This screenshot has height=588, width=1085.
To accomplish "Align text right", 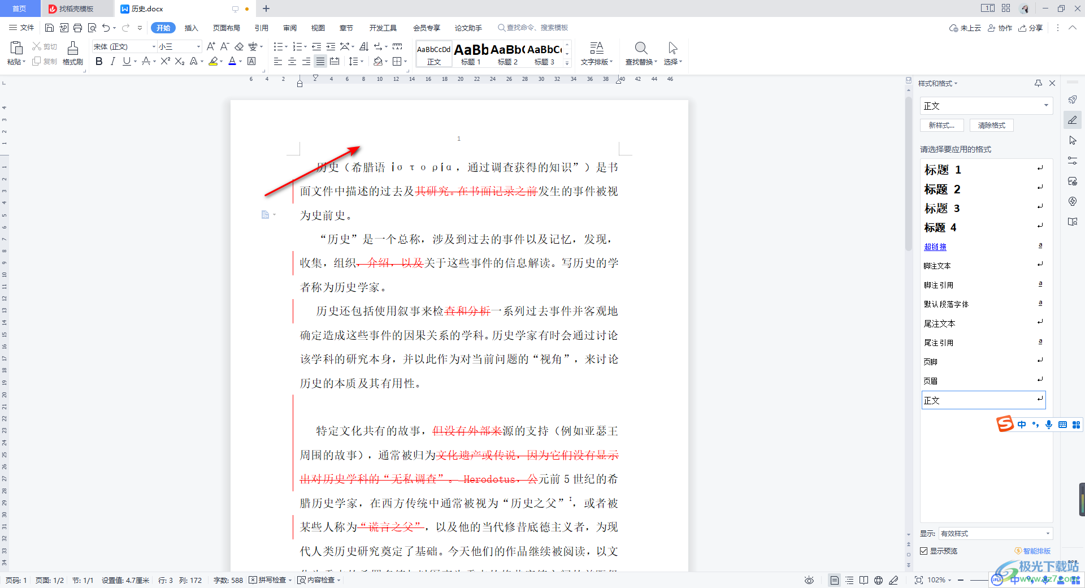I will click(306, 61).
